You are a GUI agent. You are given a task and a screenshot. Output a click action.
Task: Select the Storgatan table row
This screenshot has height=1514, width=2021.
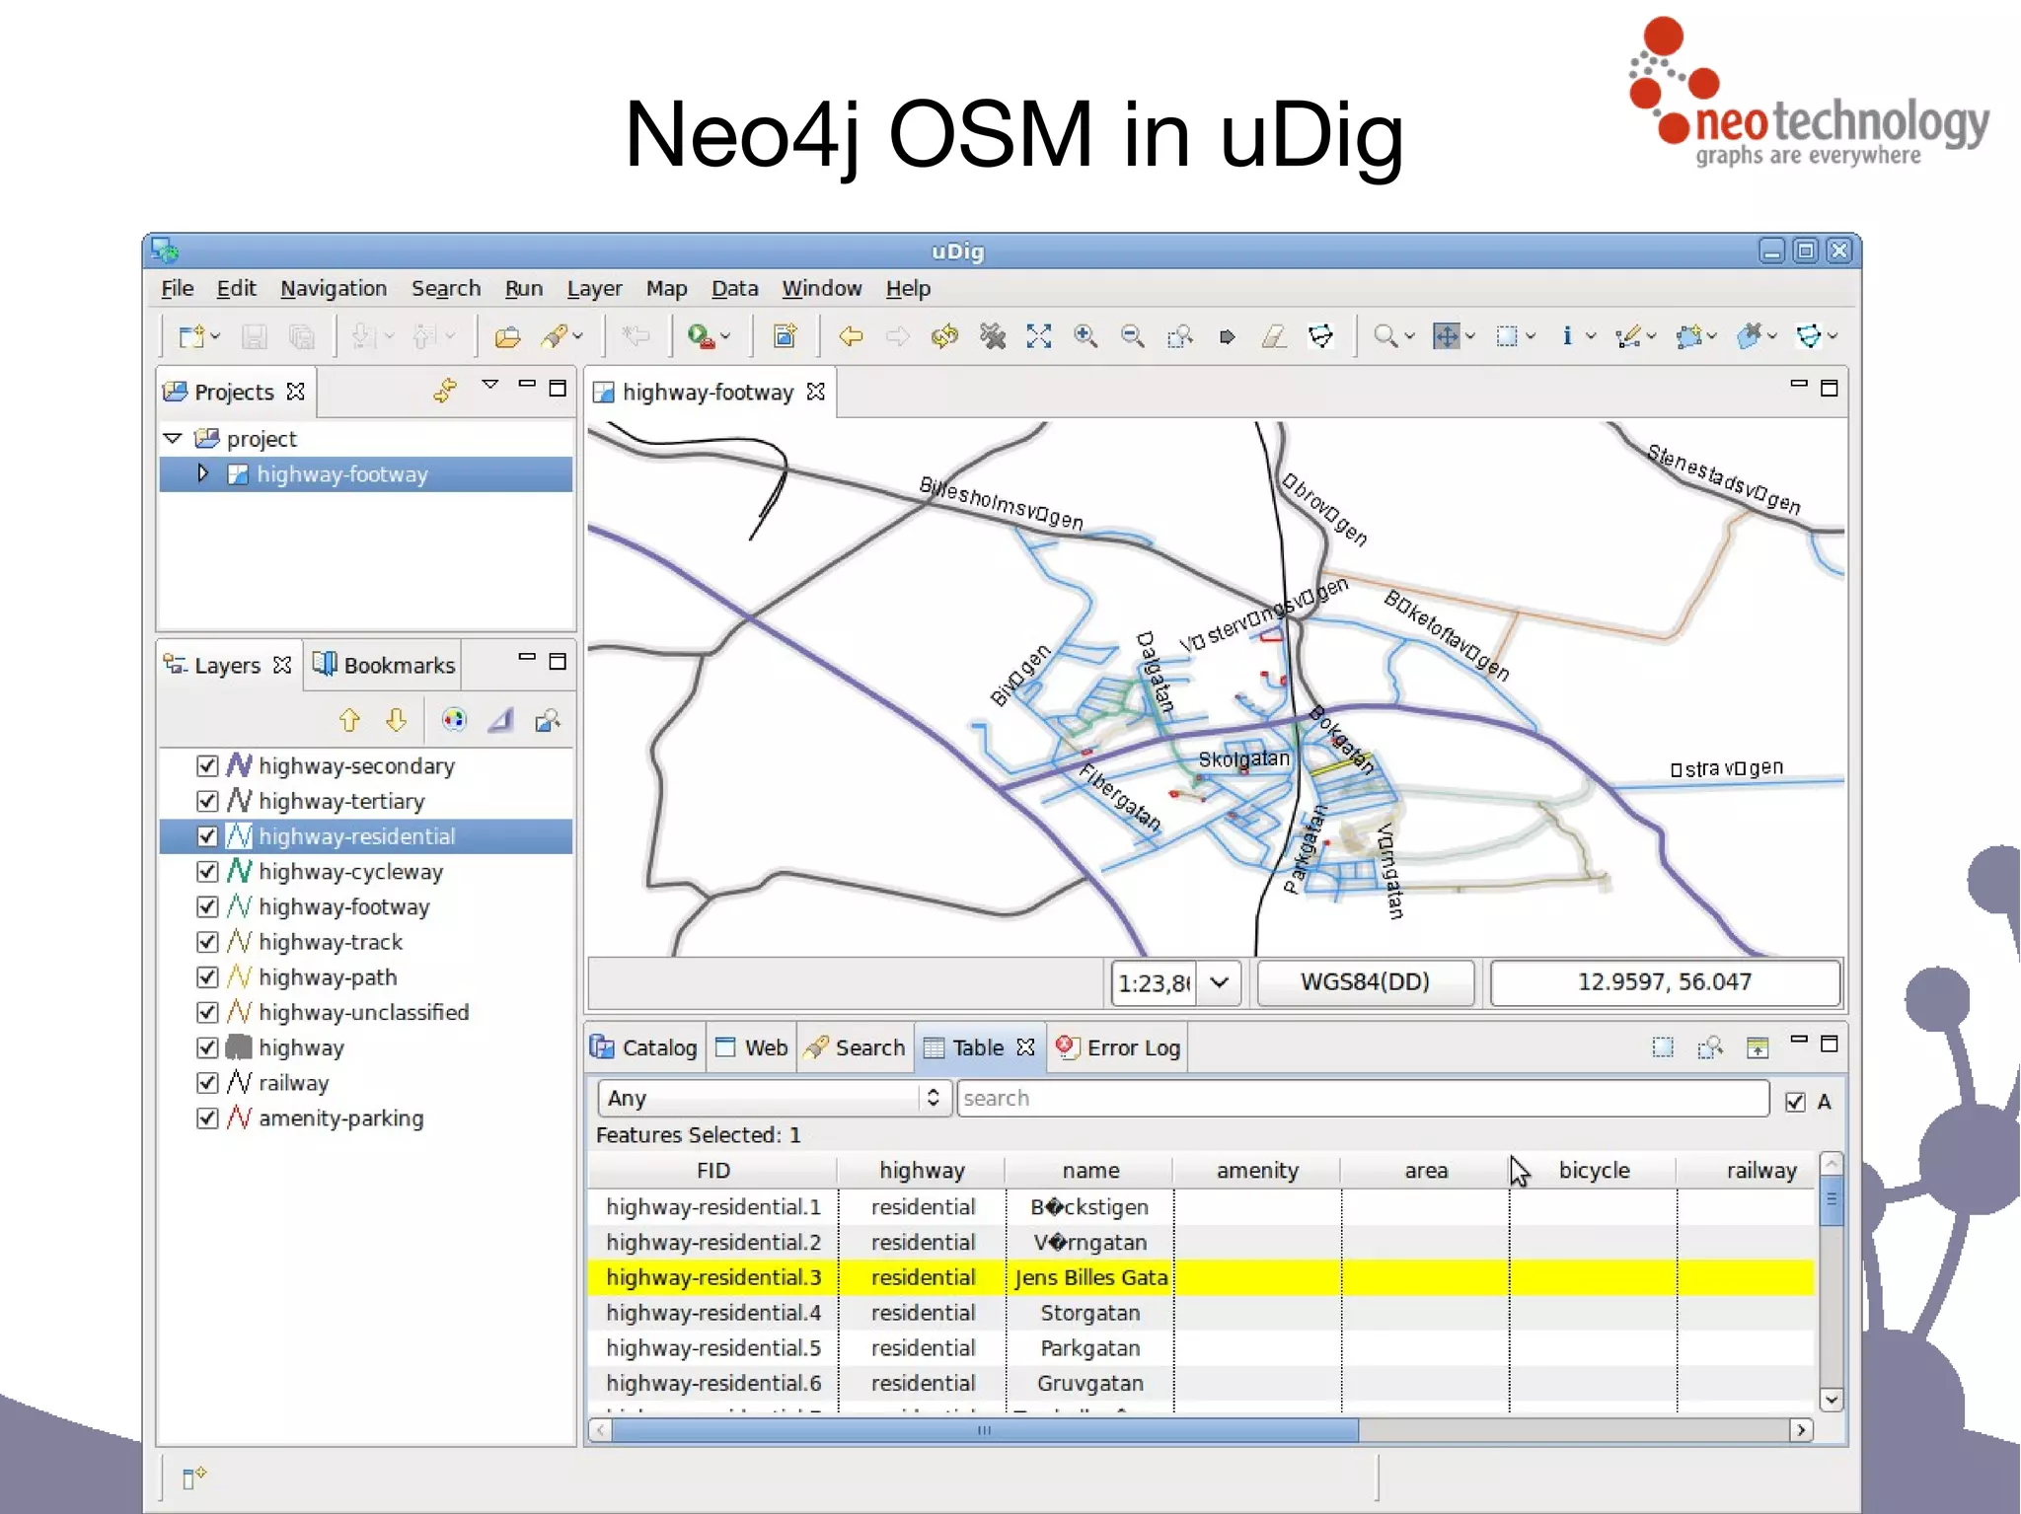click(x=1200, y=1313)
